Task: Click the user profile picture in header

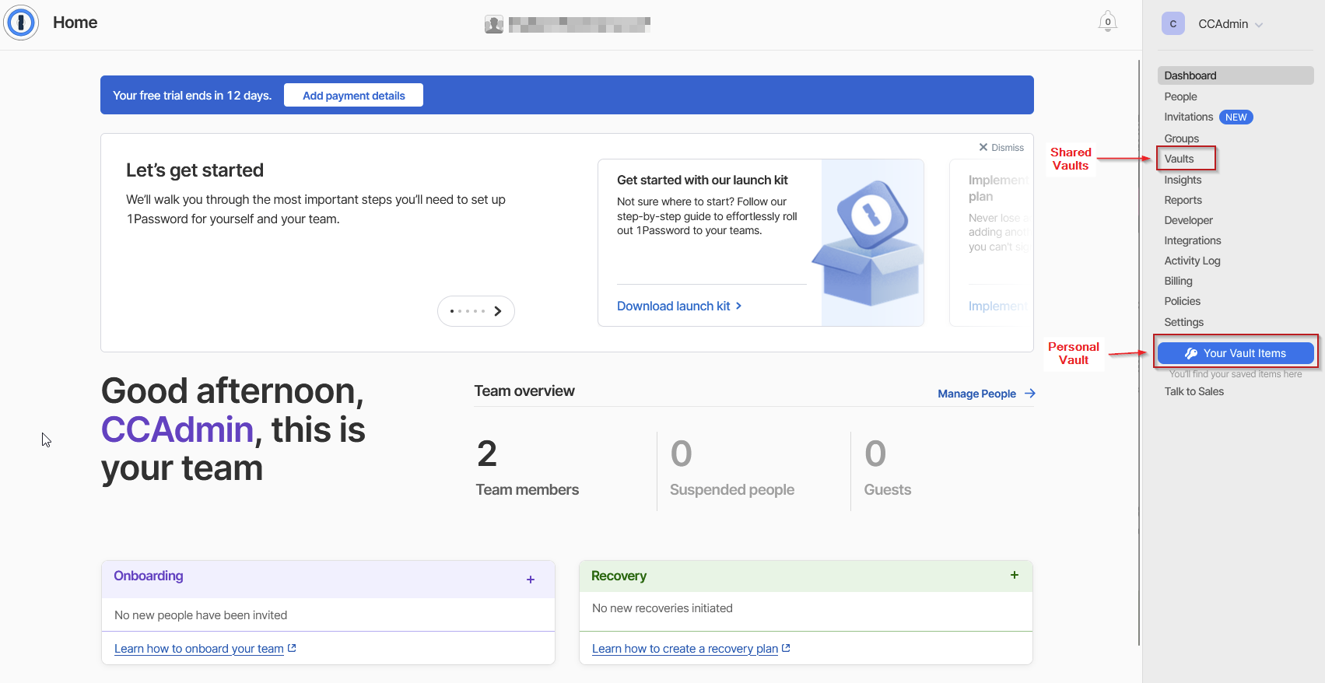Action: (x=494, y=24)
